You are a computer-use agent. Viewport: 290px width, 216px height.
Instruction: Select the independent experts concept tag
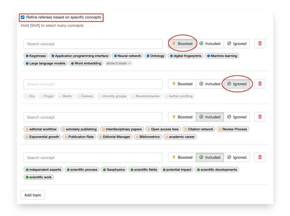coord(43,170)
